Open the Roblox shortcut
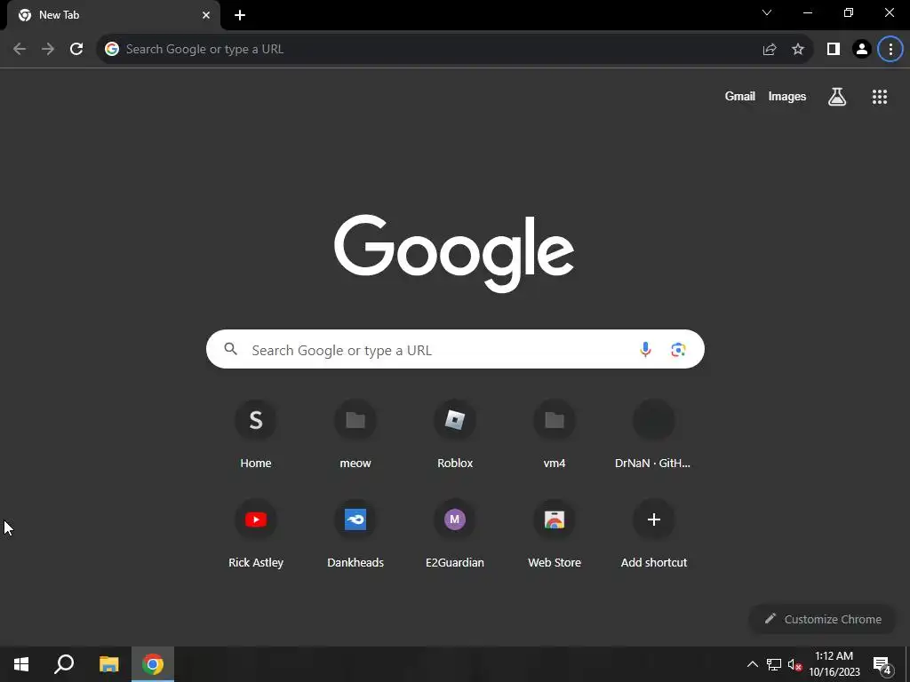 [x=455, y=434]
